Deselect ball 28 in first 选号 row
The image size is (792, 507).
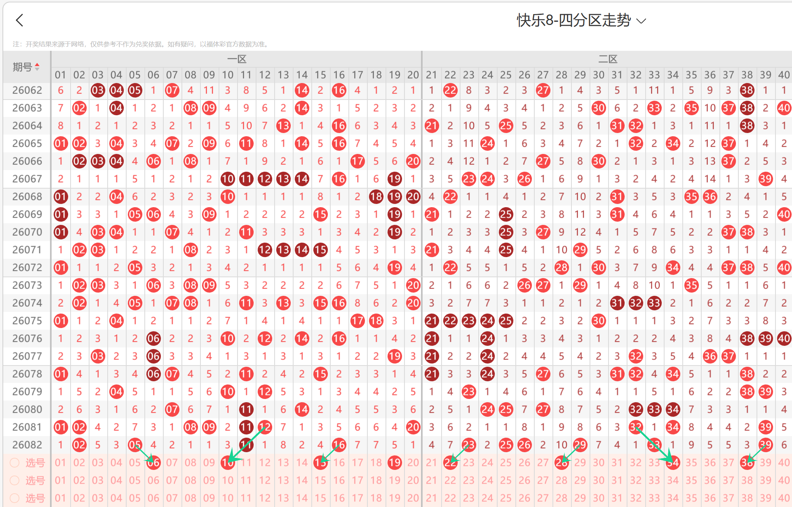point(561,463)
